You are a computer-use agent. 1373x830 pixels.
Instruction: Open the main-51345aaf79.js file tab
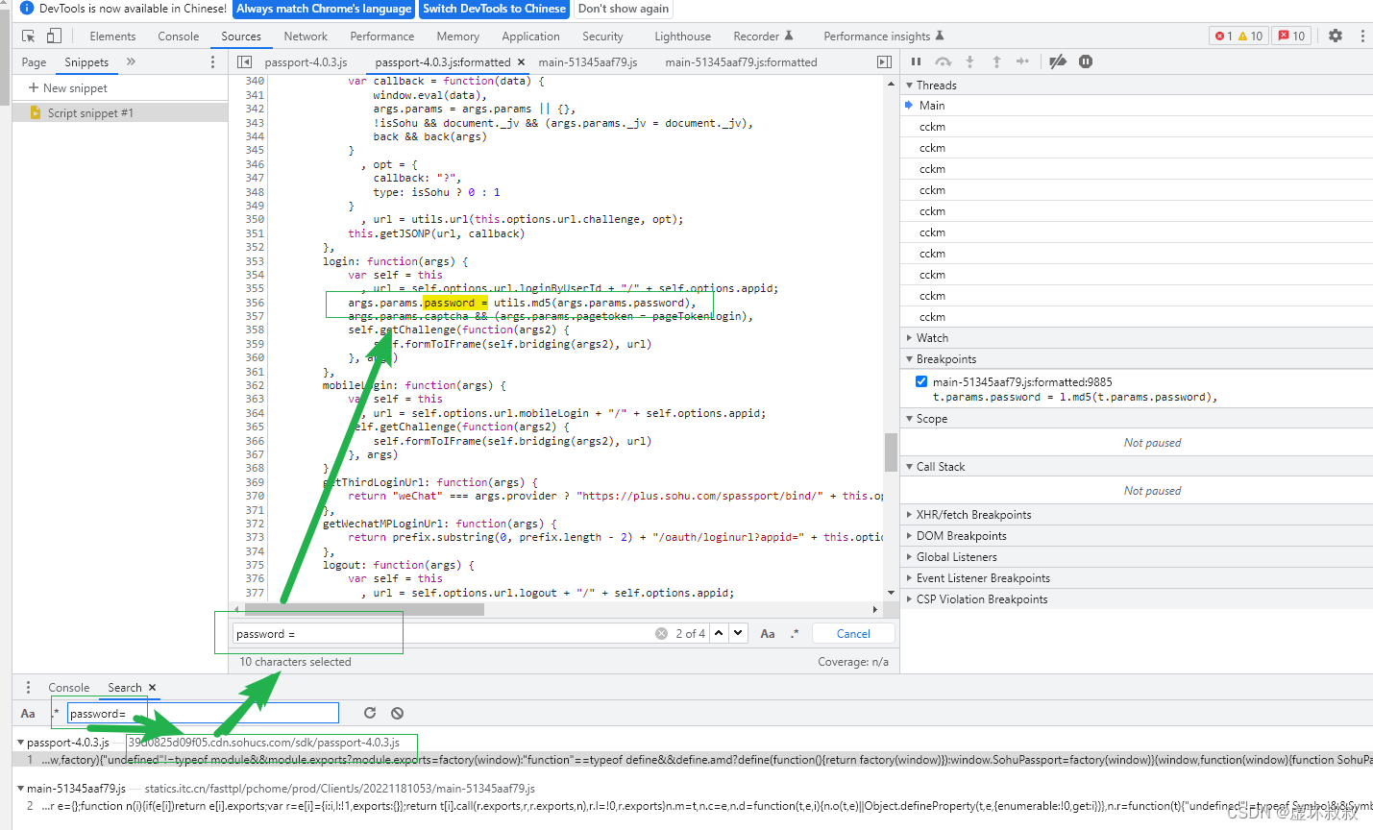pos(588,61)
